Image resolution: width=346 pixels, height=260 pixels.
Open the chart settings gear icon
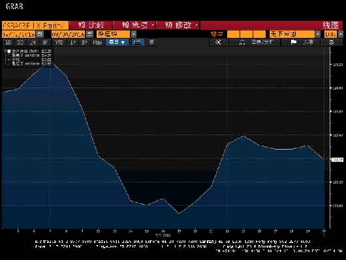332,42
